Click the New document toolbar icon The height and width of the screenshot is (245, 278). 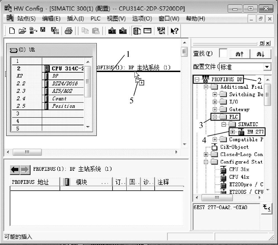[x=12, y=31]
